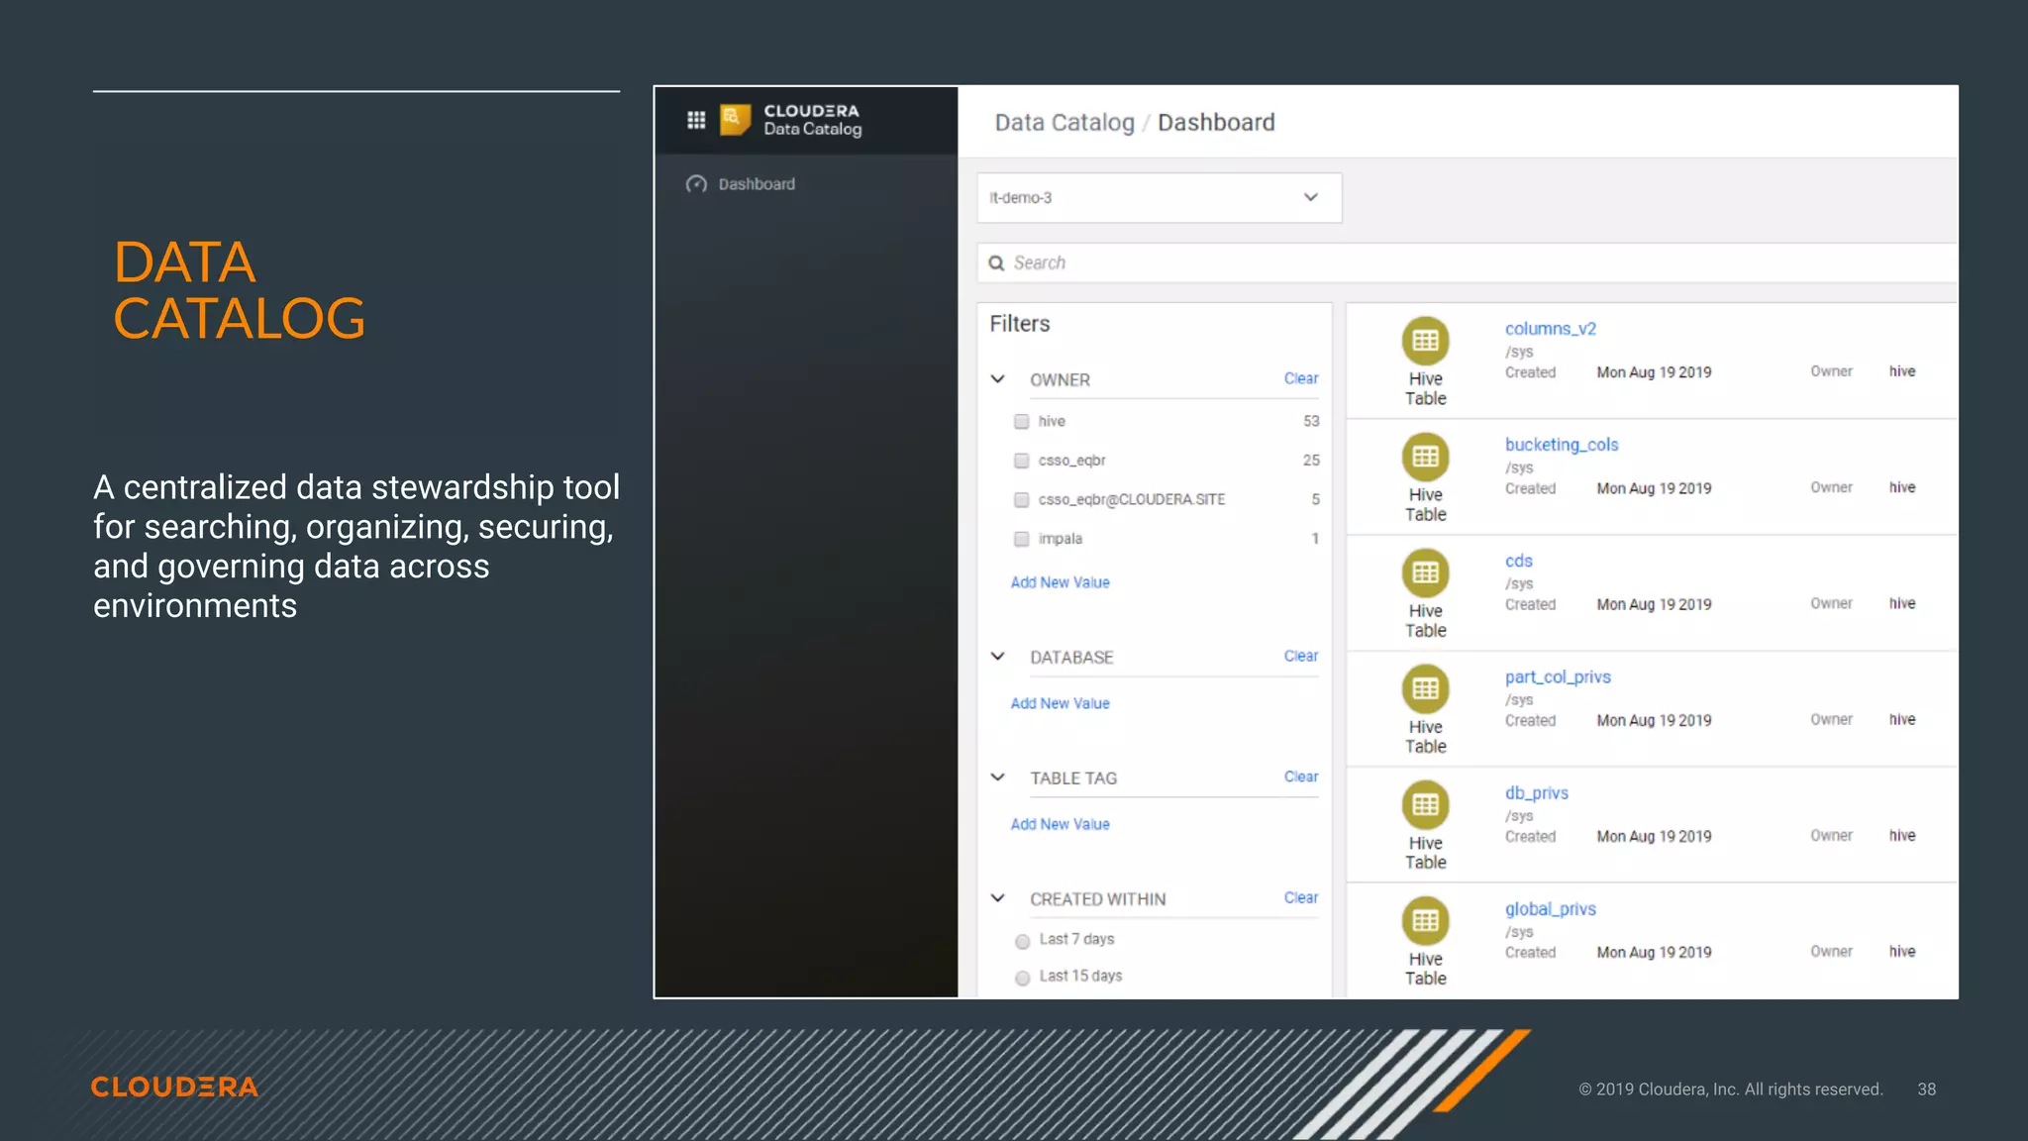Viewport: 2028px width, 1141px height.
Task: Click the Hive Table icon for global_privs
Action: (x=1425, y=920)
